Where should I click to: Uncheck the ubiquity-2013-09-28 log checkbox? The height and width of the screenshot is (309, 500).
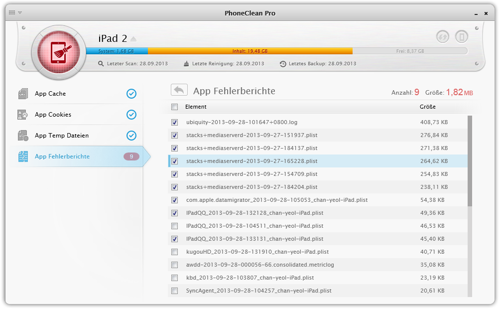pyautogui.click(x=174, y=122)
